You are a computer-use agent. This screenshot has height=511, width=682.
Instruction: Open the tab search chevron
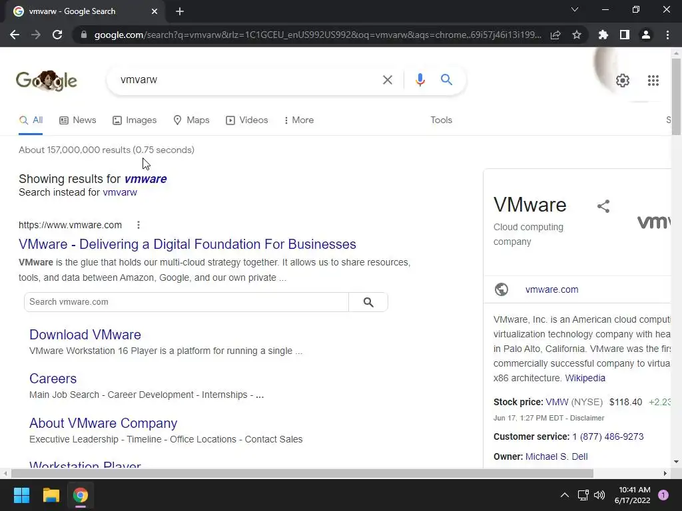tap(575, 9)
